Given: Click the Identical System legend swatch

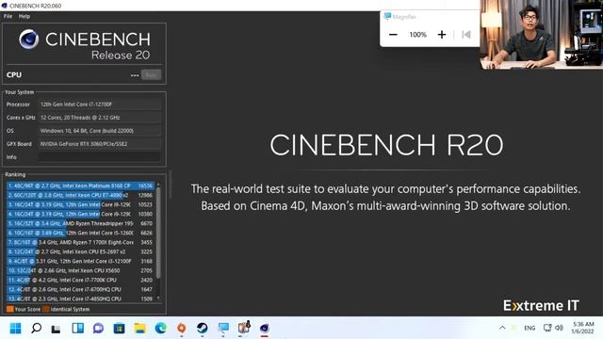Looking at the screenshot, I should click(46, 309).
